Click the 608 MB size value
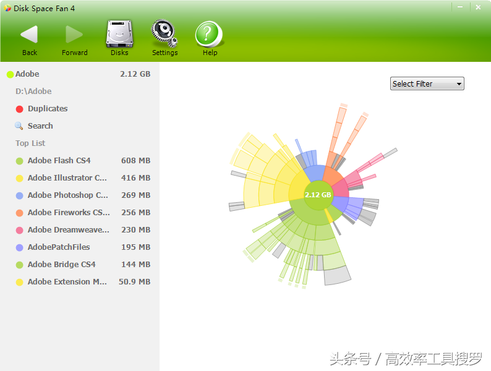Screen dimensions: 491x371 135,160
